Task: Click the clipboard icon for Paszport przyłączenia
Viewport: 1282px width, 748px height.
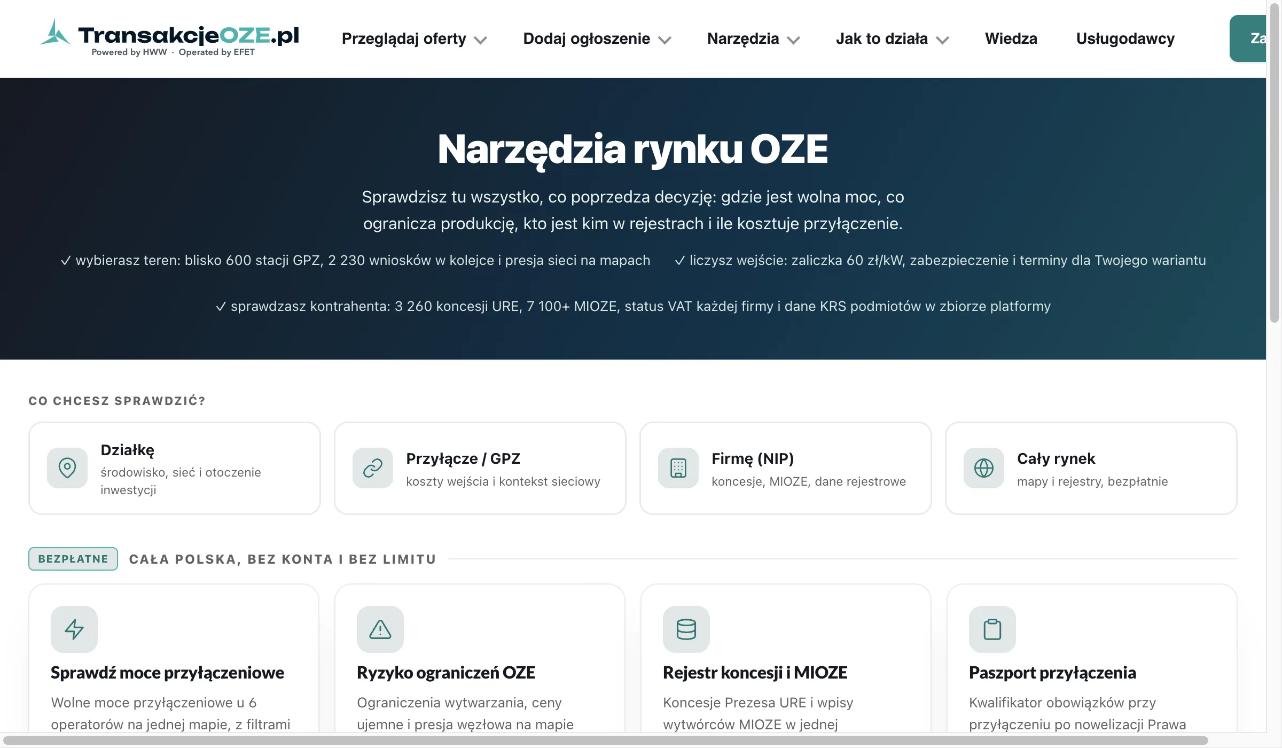Action: [x=992, y=629]
